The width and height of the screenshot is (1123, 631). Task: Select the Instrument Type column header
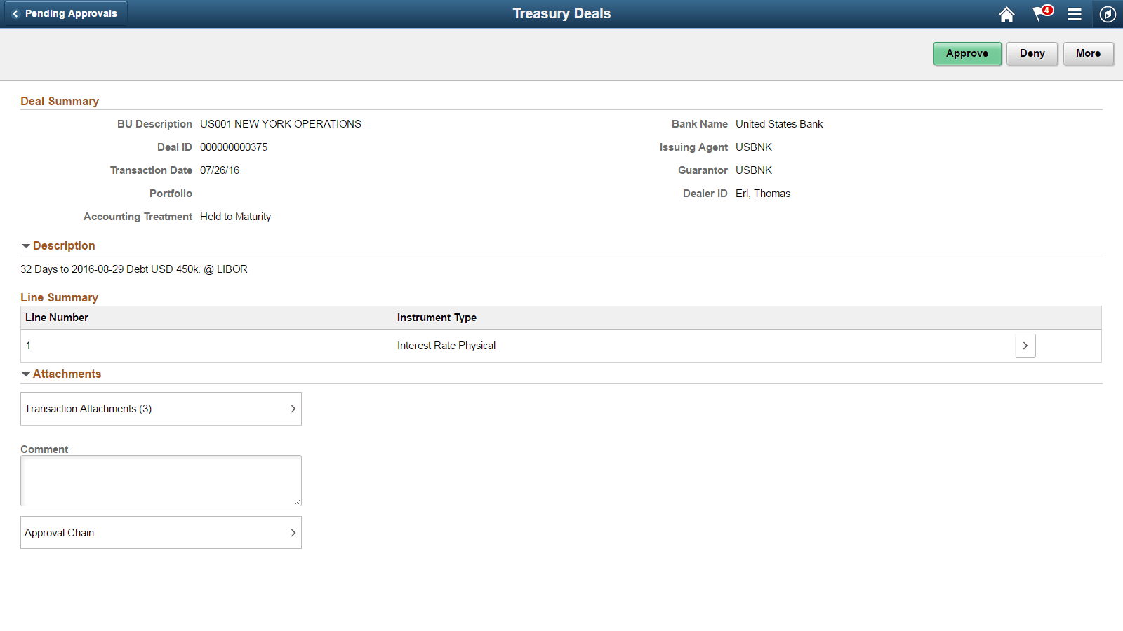pyautogui.click(x=437, y=317)
